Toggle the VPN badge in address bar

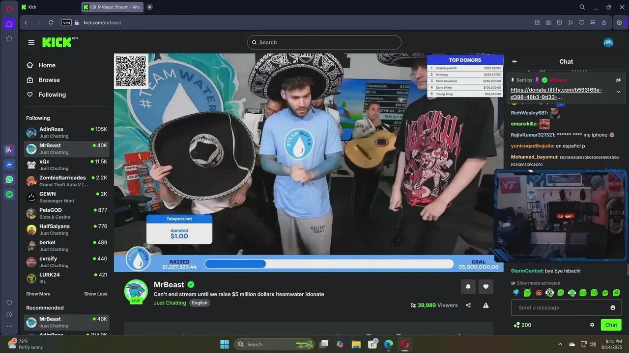(x=67, y=23)
